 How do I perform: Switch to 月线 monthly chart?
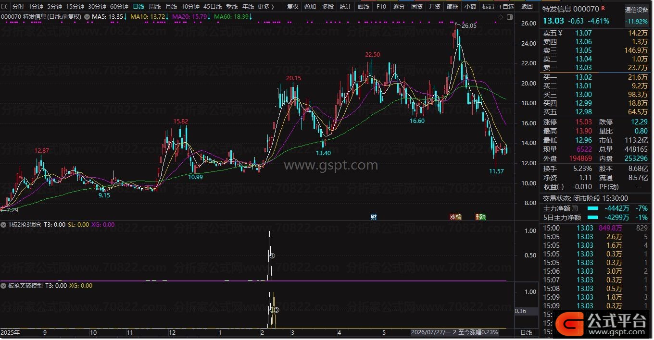click(x=171, y=7)
